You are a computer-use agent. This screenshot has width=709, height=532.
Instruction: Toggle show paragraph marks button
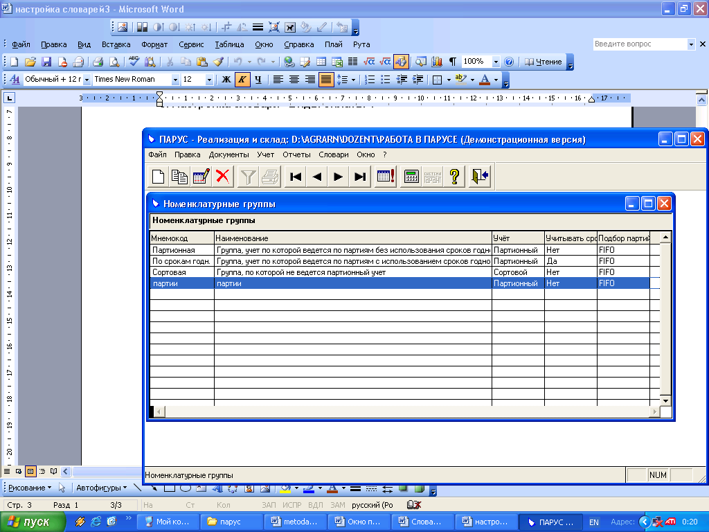click(x=453, y=62)
